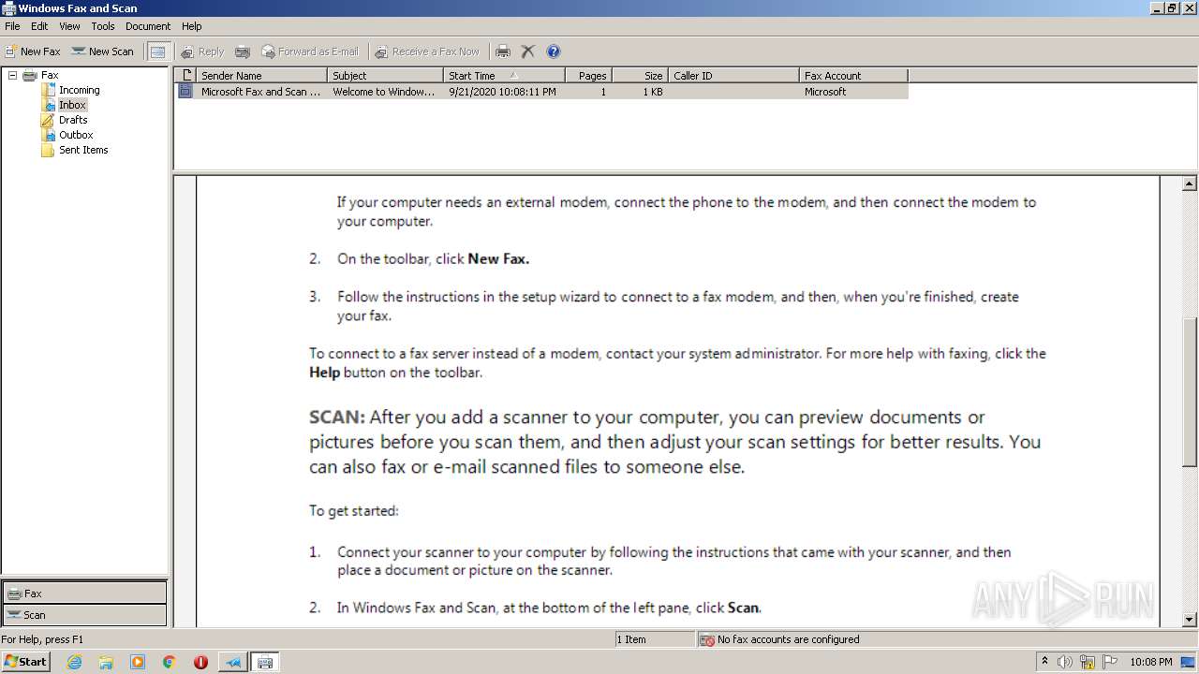Click the 1 Item status bar entry
The width and height of the screenshot is (1199, 674).
[631, 639]
